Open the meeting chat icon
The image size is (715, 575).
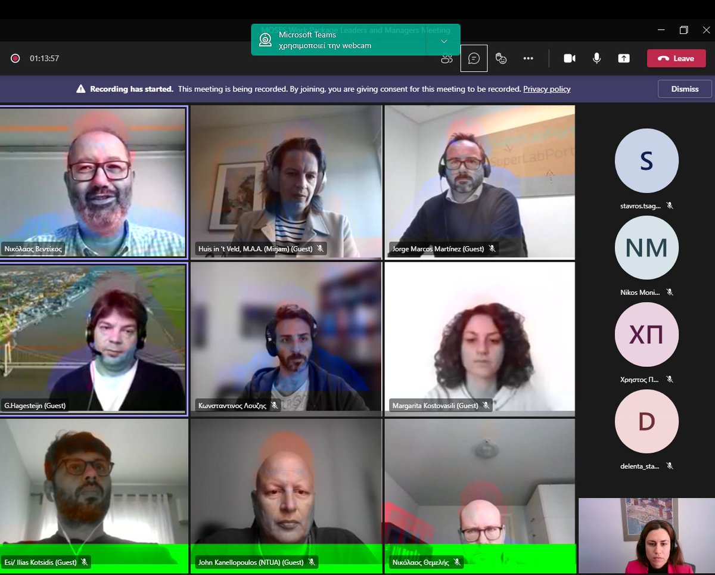point(474,58)
